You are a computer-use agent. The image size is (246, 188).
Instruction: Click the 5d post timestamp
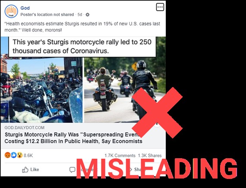point(80,15)
